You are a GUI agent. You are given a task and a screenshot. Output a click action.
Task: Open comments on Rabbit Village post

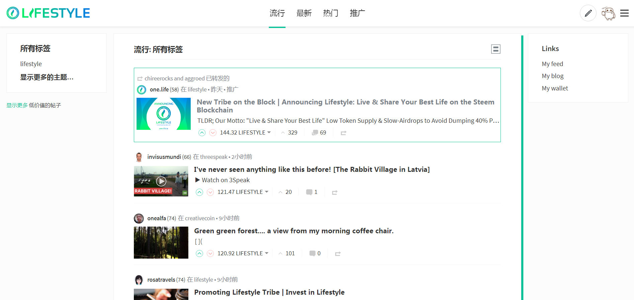(311, 192)
